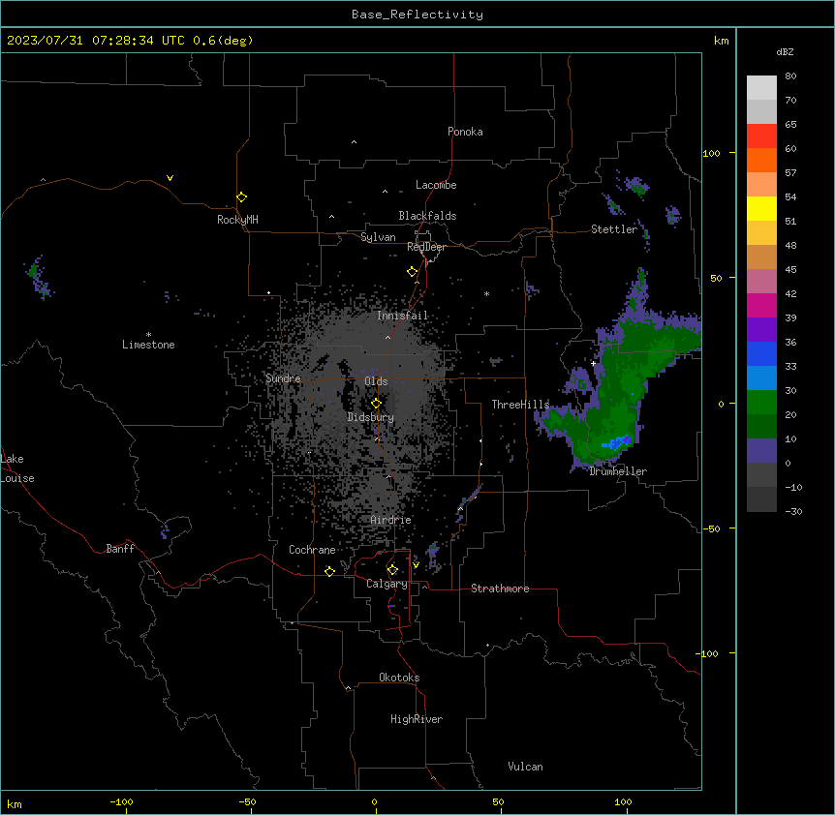Click the yellow diamond marker above Calgary label
This screenshot has width=835, height=815.
(x=392, y=570)
